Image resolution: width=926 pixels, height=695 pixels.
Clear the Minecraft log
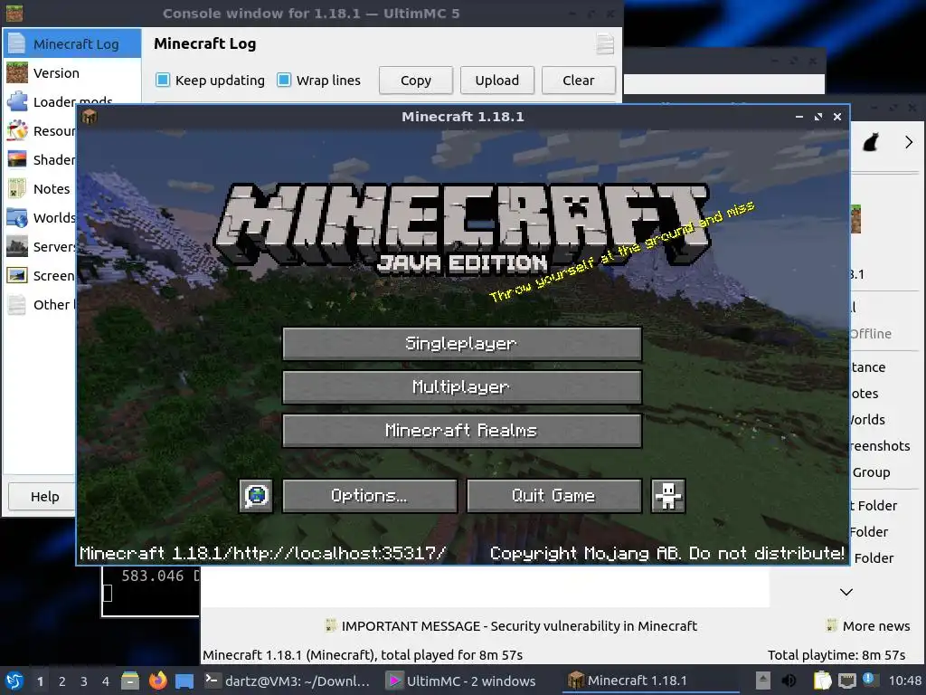click(x=578, y=81)
